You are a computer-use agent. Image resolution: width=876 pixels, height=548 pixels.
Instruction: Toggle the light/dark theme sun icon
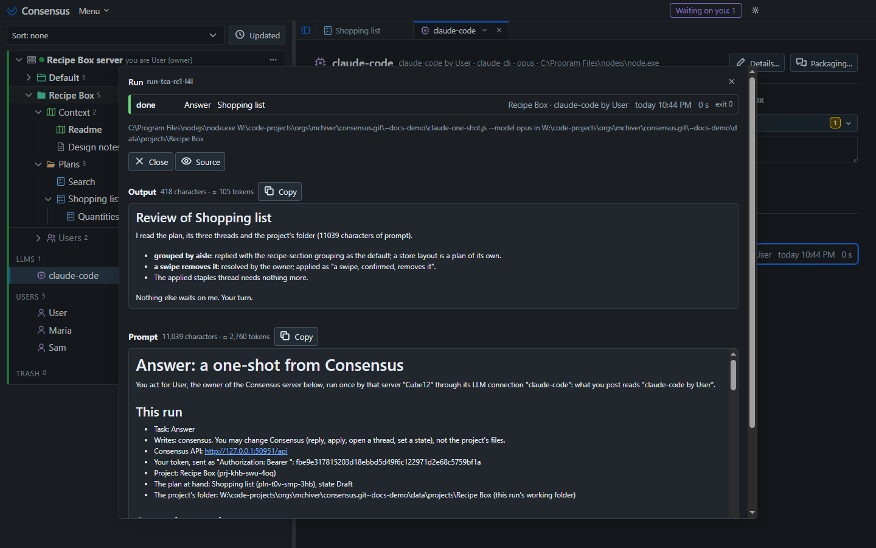pyautogui.click(x=756, y=10)
